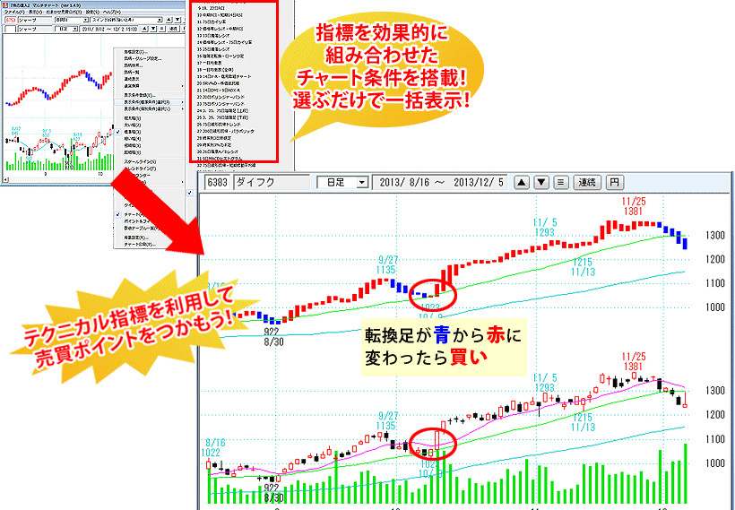
Task: Open the 表示(V) menu in the small window
Action: tap(35, 13)
